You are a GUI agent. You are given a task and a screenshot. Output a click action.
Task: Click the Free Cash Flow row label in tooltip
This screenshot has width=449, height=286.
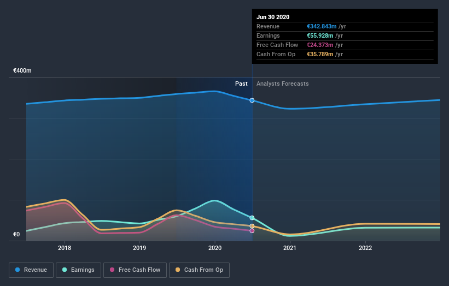click(277, 45)
